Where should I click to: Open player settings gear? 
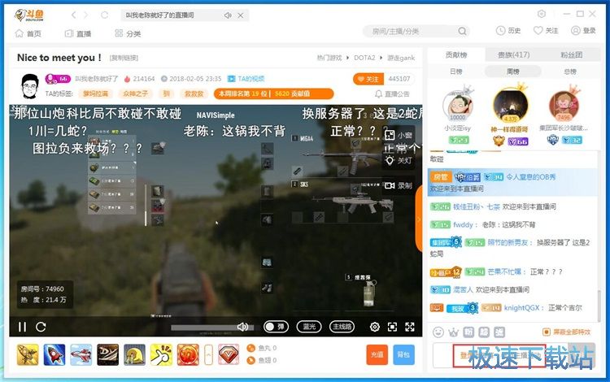click(x=375, y=327)
